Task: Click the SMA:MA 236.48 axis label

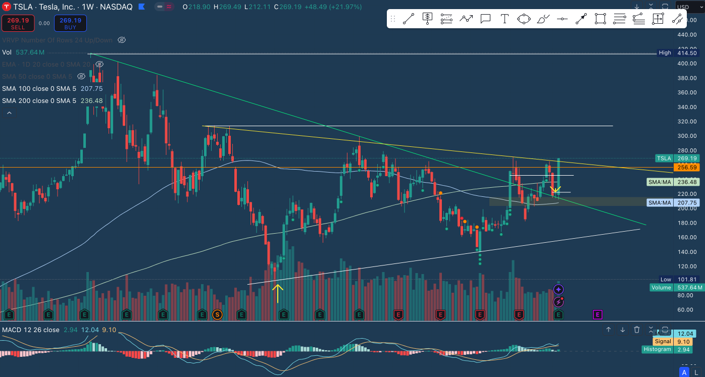Action: pyautogui.click(x=673, y=182)
